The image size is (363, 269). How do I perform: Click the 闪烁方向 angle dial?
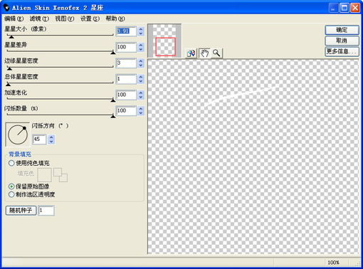[18, 134]
